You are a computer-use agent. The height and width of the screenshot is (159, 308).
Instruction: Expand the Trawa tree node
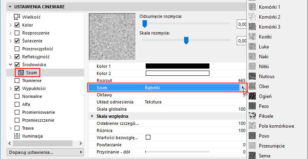click(x=10, y=128)
